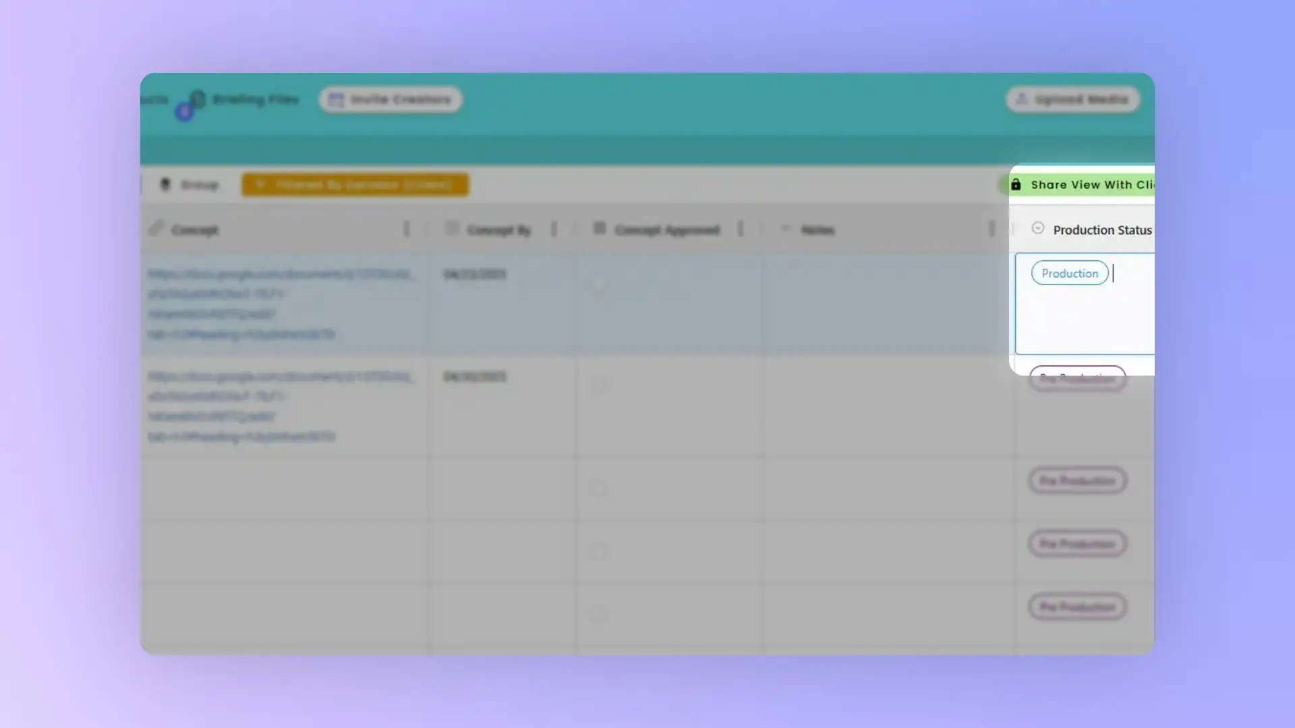Click the lock icon on Share View bar

1016,183
